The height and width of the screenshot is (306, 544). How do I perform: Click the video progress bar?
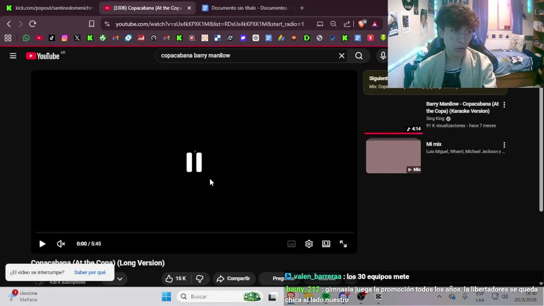point(194,232)
